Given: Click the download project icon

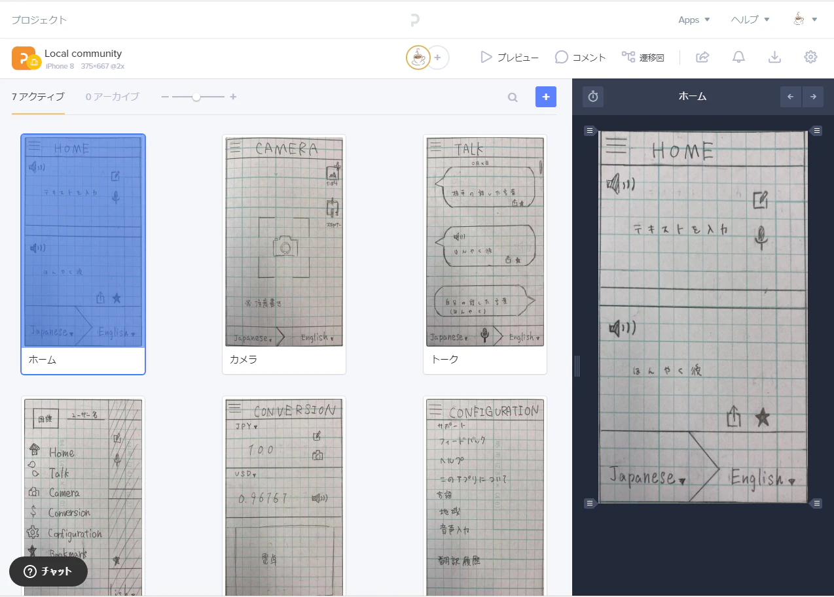Looking at the screenshot, I should coord(774,58).
